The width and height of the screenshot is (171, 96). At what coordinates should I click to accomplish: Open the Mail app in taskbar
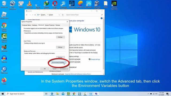[63, 94]
